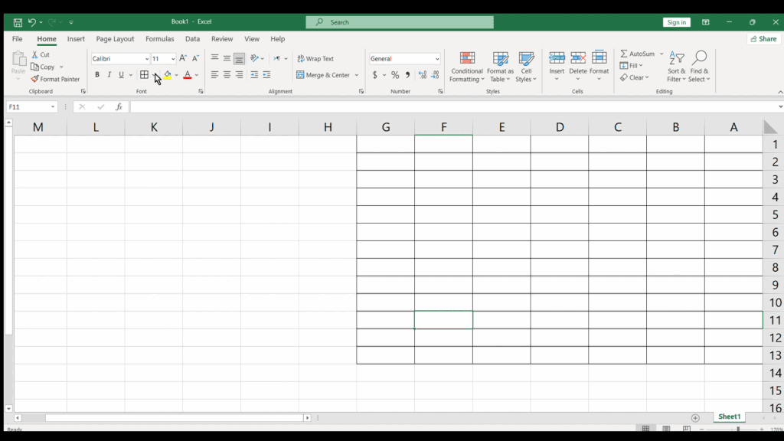The width and height of the screenshot is (784, 441).
Task: Click the Sign in button
Action: 677,22
